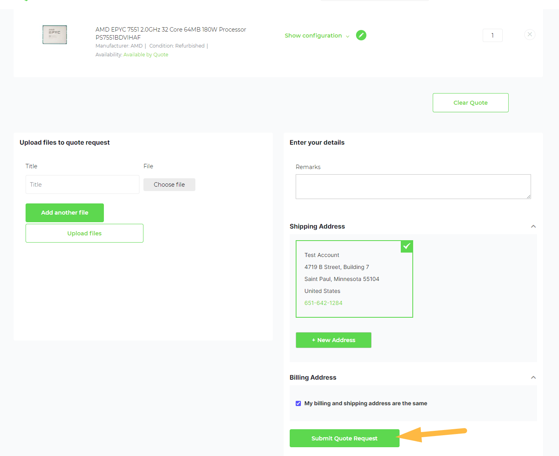Click 'Available by Quote' availability text
This screenshot has height=456, width=559.
coord(146,55)
